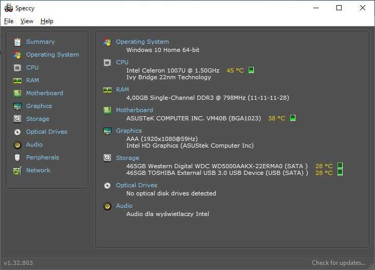Open CPU heading link in summary
Viewport: 375px width, 270px height.
(122, 62)
